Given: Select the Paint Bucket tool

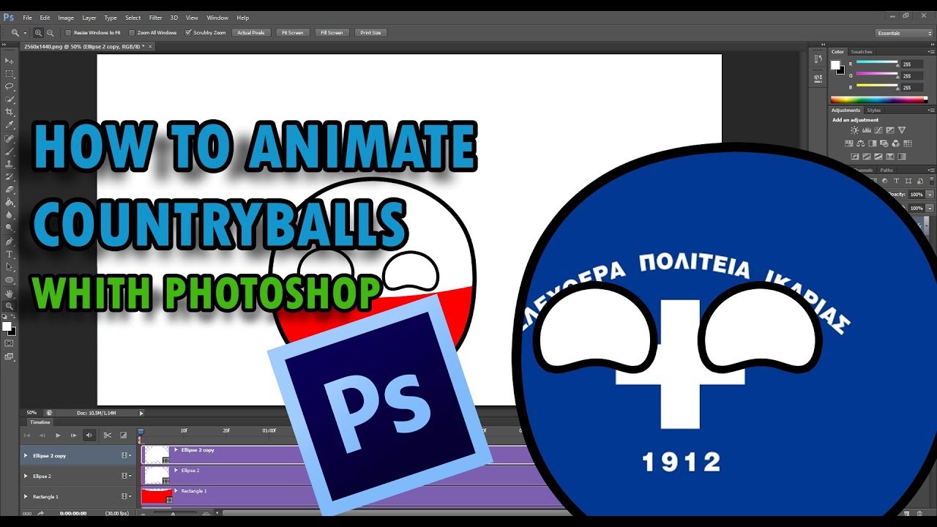Looking at the screenshot, I should [10, 203].
